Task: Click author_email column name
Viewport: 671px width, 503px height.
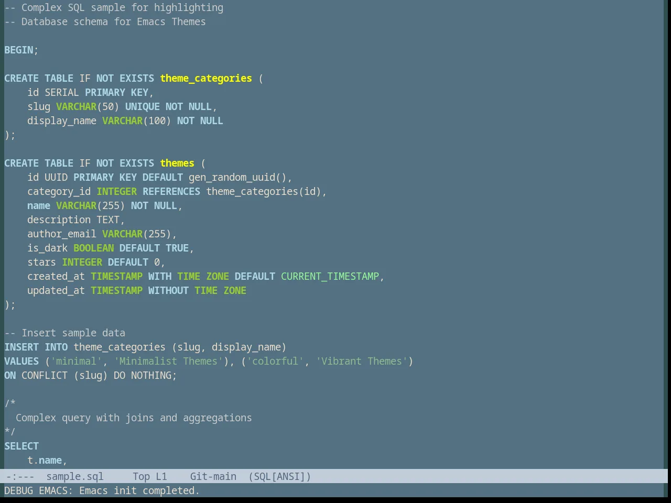Action: pyautogui.click(x=62, y=234)
